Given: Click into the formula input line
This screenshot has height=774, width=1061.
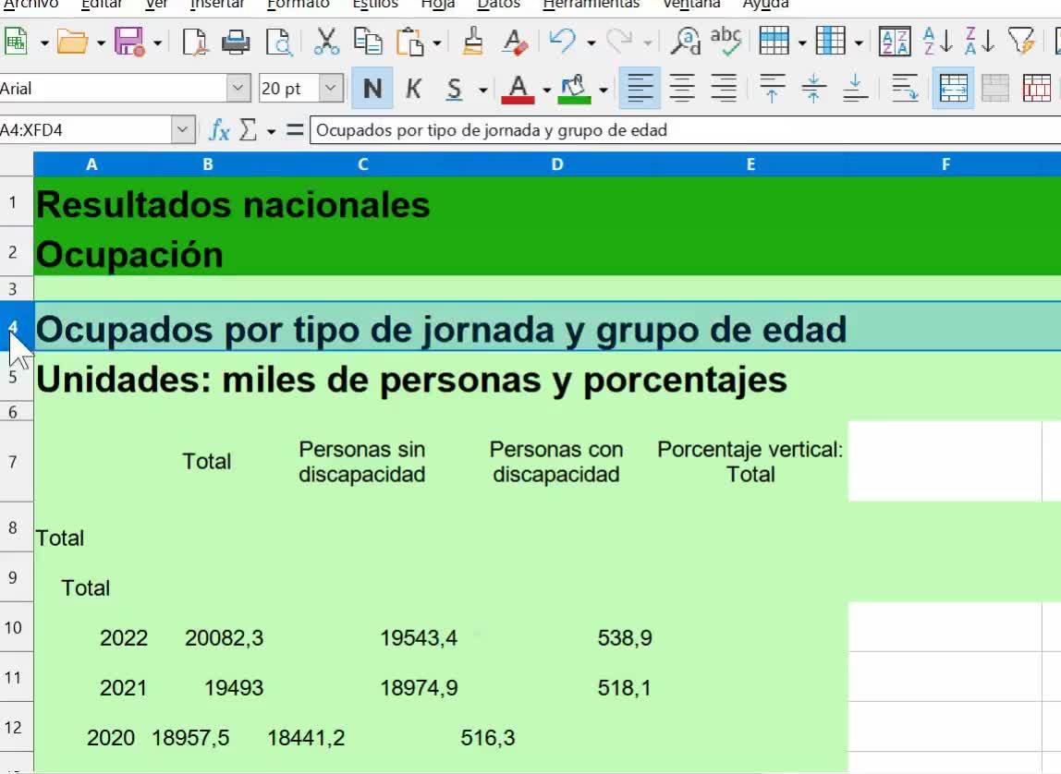Looking at the screenshot, I should click(686, 130).
